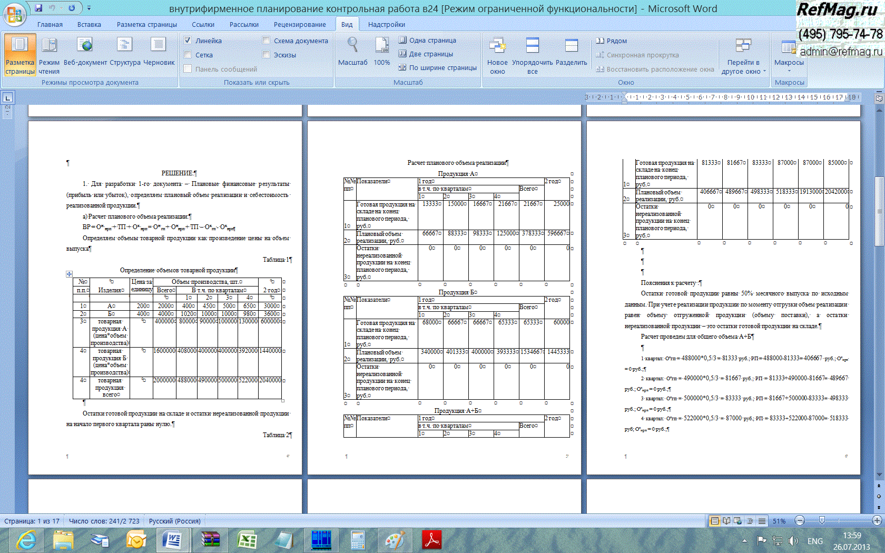Open Excel from the Windows taskbar
Screen dimensions: 885x553
pyautogui.click(x=247, y=540)
